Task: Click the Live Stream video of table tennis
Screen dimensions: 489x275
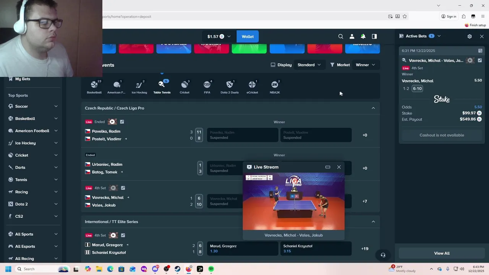Action: click(293, 201)
